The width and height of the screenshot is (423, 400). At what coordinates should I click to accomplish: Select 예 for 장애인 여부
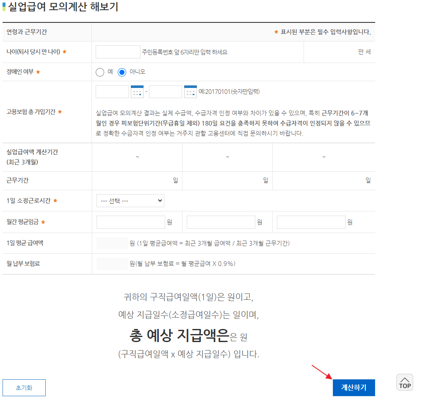[99, 71]
